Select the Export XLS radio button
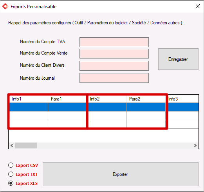The height and width of the screenshot is (192, 204). coord(11,183)
